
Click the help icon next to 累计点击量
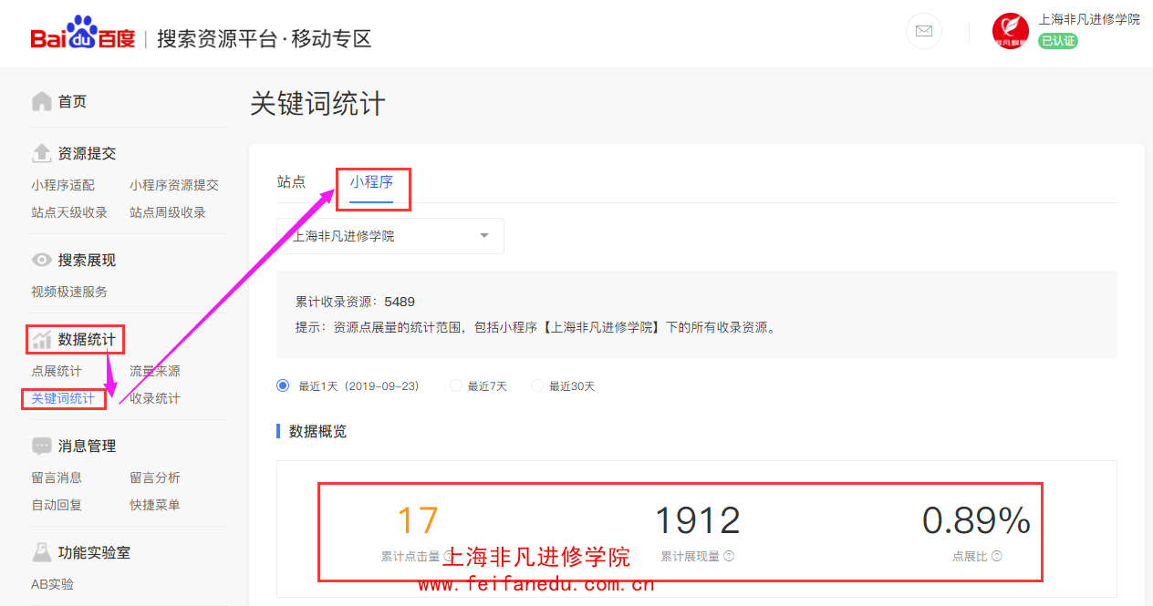(448, 556)
